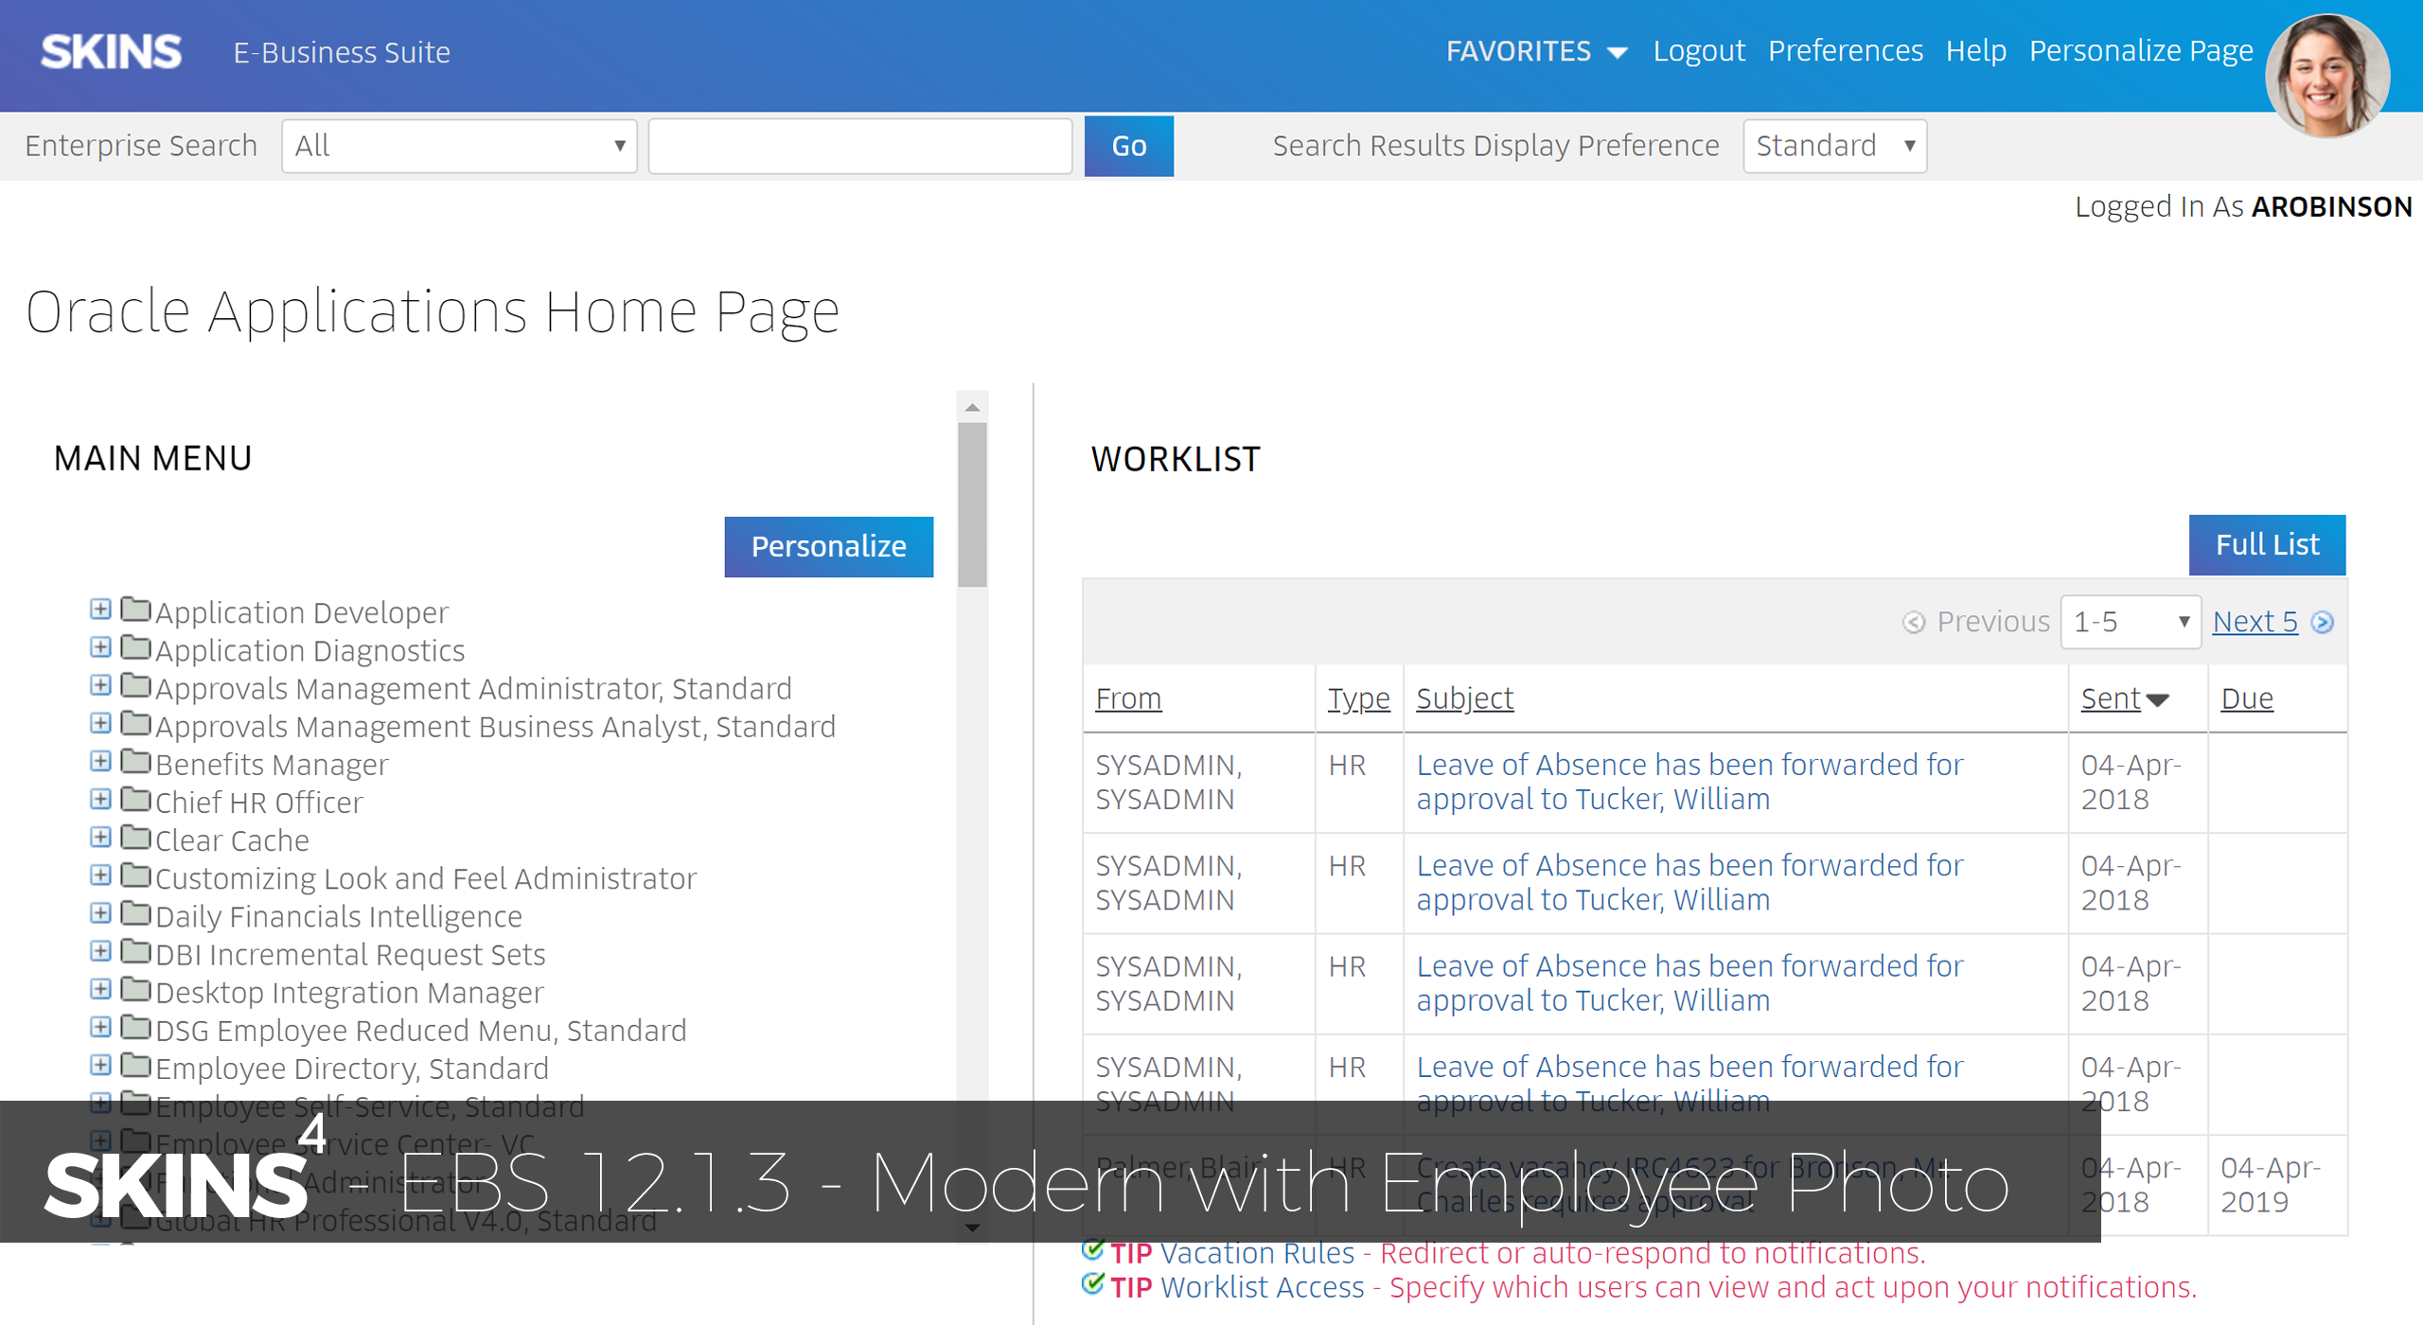Click the Chief HR Officer folder icon

tap(136, 799)
